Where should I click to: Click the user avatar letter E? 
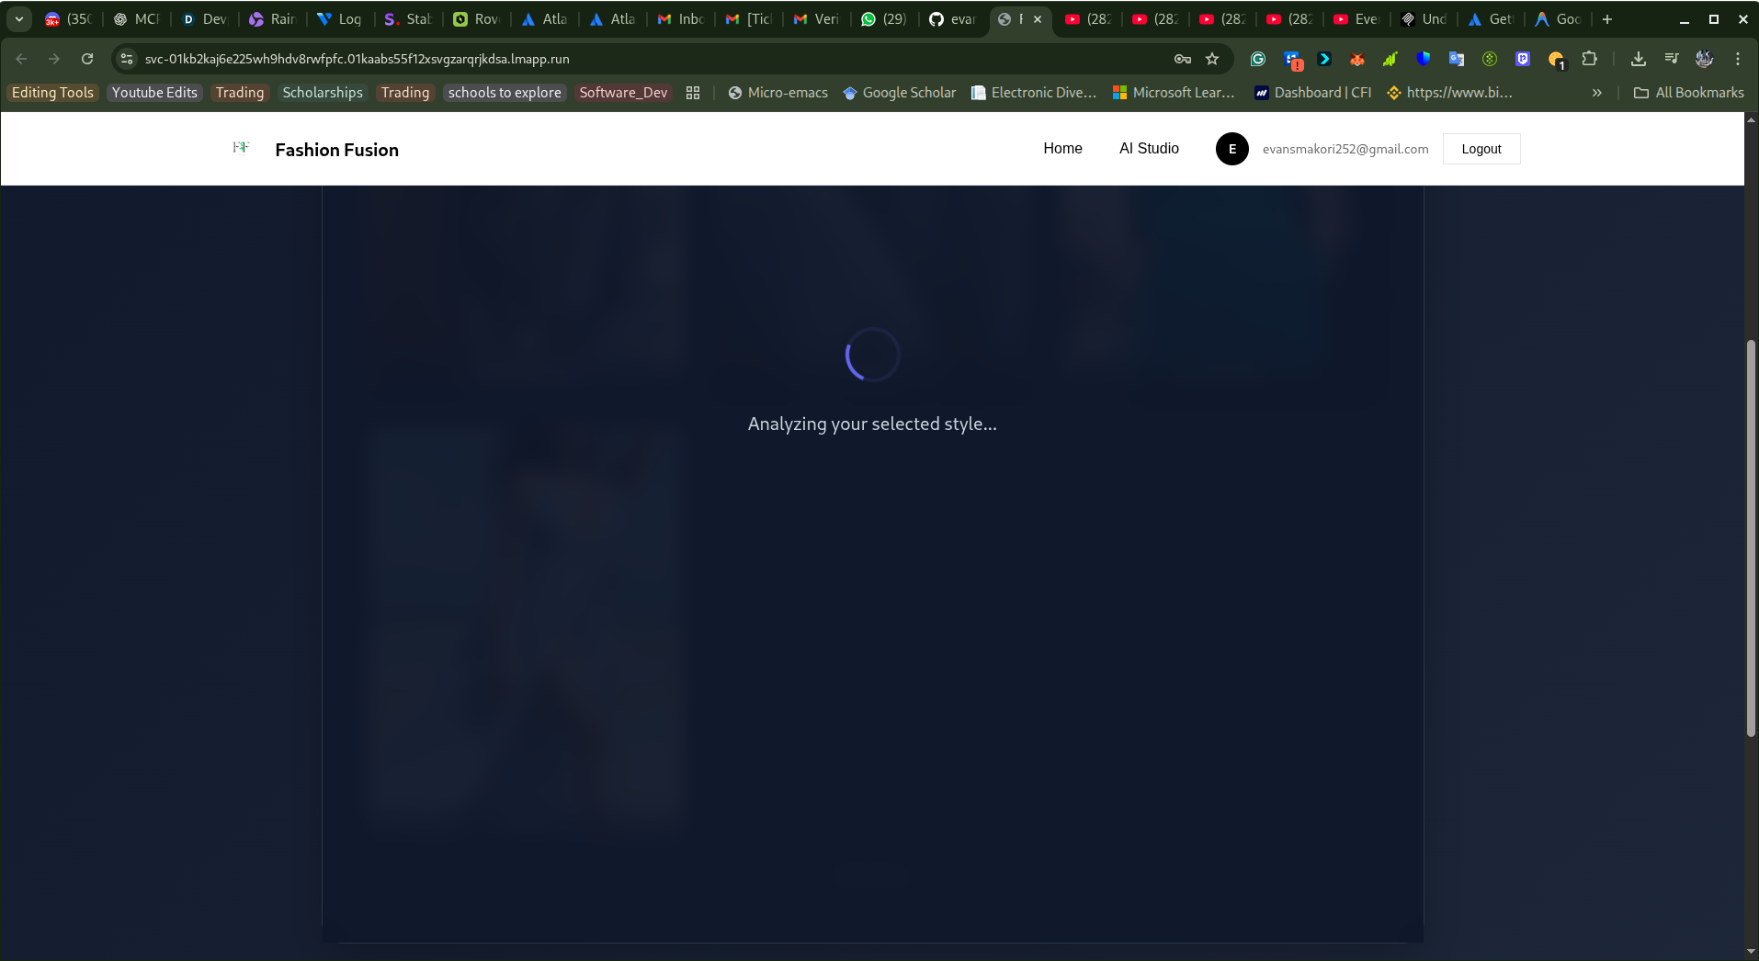[1231, 149]
